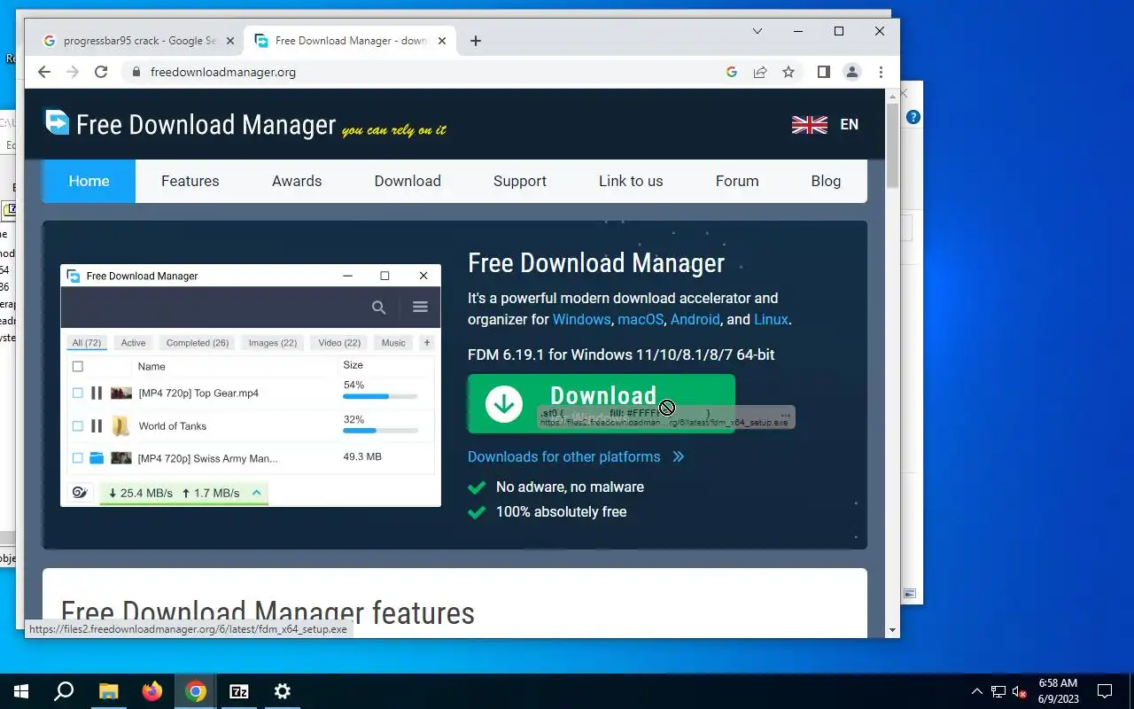Click the pause icon for World of Tanks
The height and width of the screenshot is (709, 1134).
tap(97, 426)
